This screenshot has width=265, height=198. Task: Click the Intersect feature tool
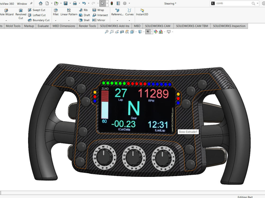[x=100, y=15]
